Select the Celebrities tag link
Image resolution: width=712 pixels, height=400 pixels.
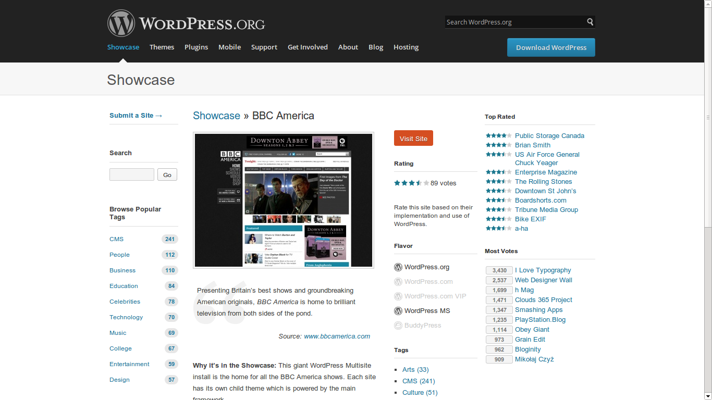pos(125,302)
